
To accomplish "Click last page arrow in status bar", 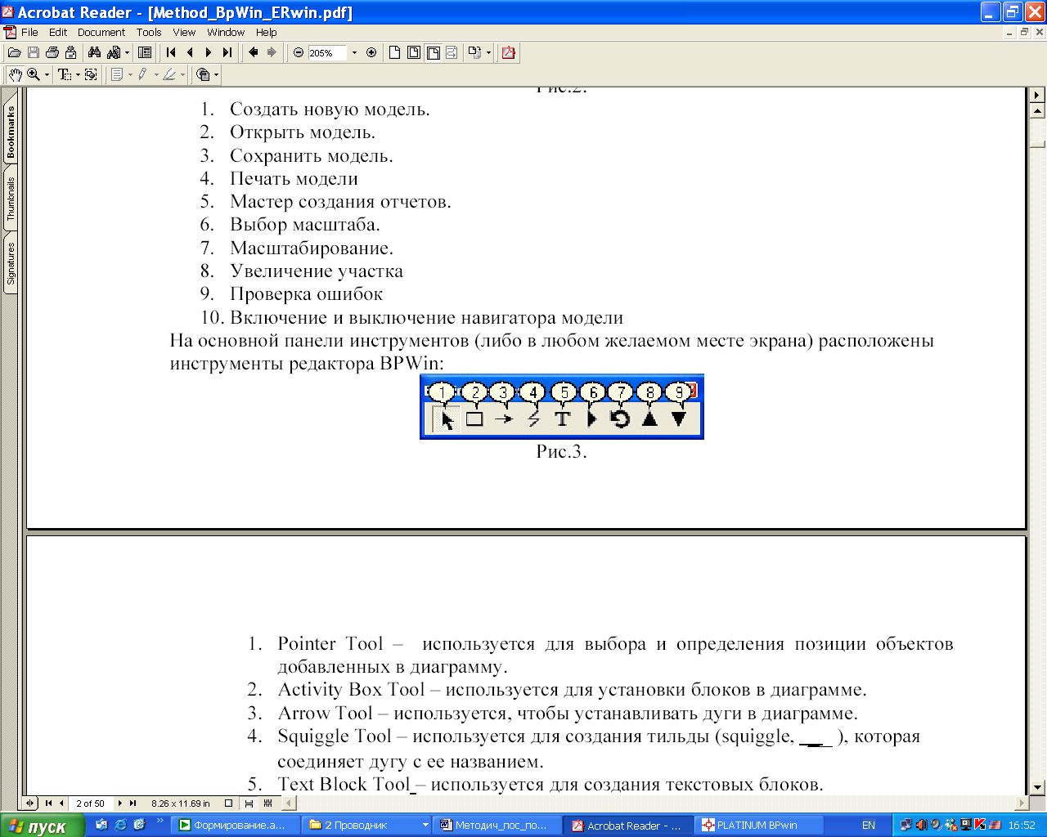I will click(x=133, y=803).
